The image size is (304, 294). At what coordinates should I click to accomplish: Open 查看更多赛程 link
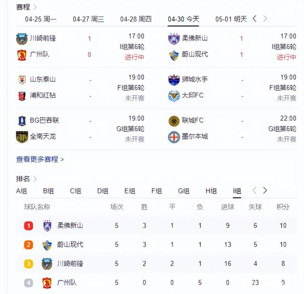coord(40,159)
